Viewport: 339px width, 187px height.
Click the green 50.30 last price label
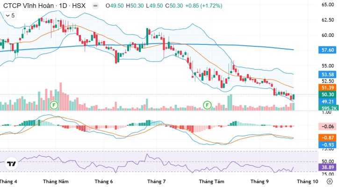pyautogui.click(x=327, y=94)
